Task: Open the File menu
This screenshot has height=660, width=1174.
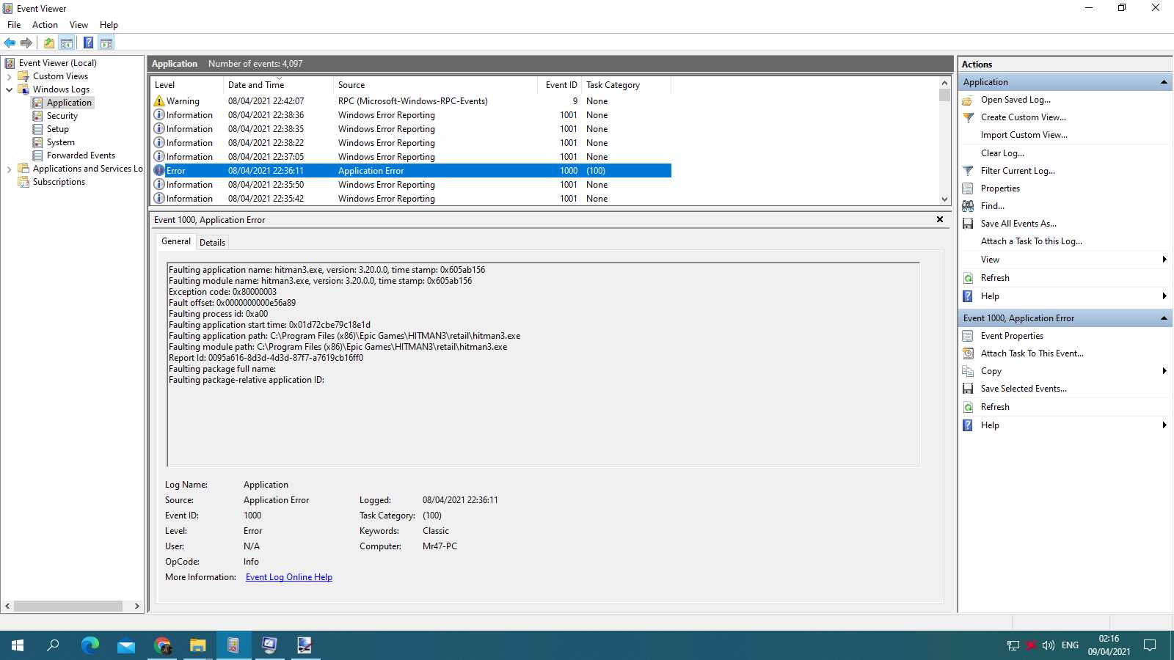Action: coord(14,25)
